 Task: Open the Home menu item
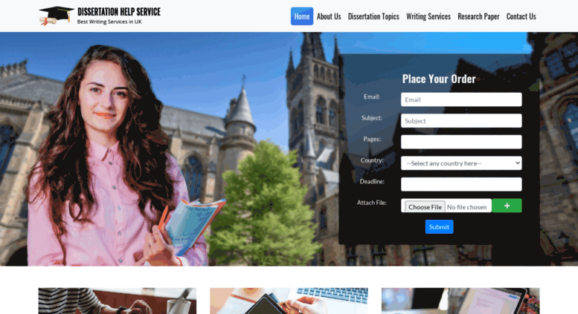click(x=302, y=16)
